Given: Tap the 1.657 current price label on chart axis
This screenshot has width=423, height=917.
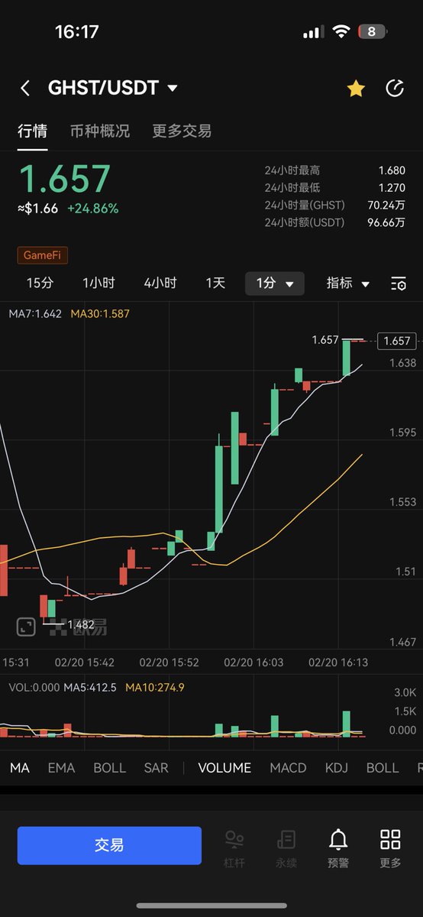Looking at the screenshot, I should point(397,341).
